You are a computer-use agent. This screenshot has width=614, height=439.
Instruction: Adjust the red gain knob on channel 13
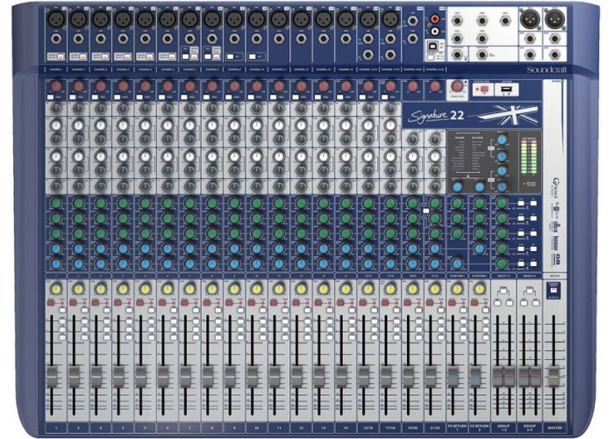tap(324, 86)
